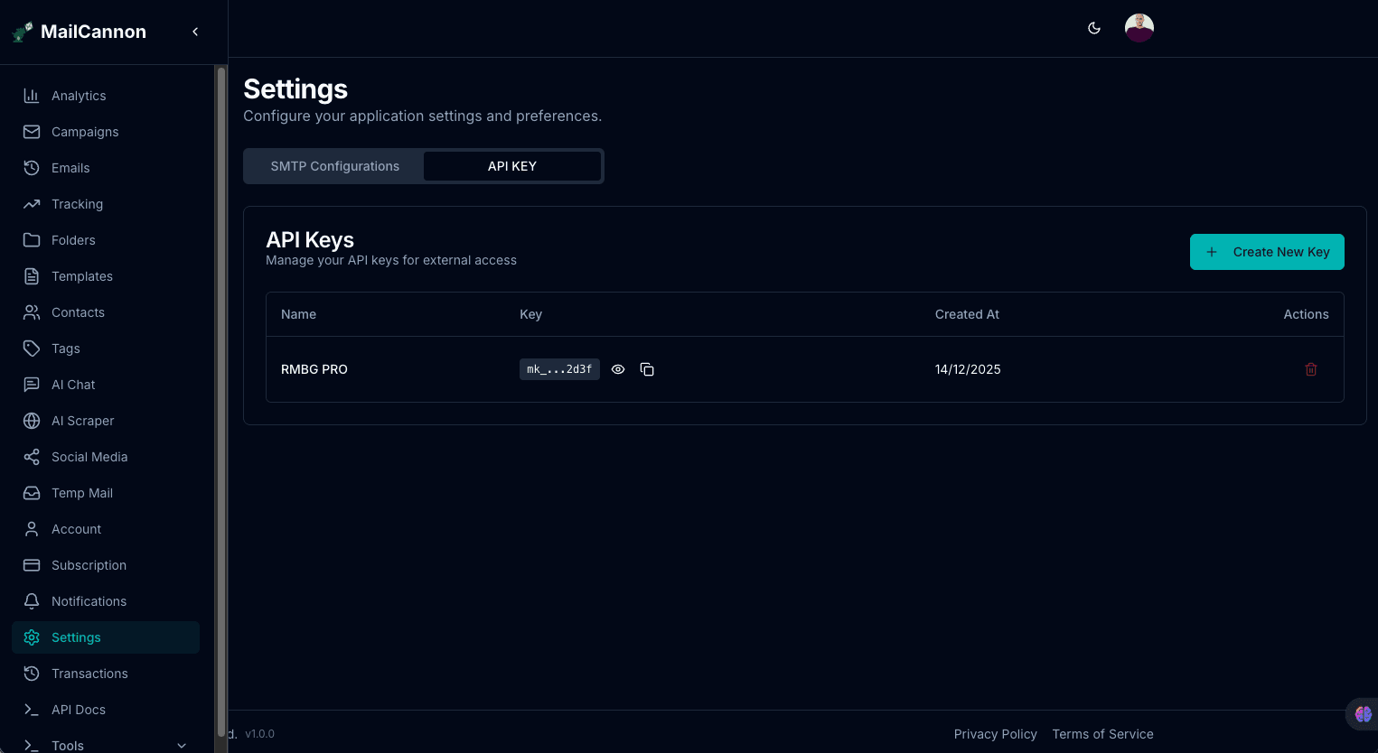Open the floating brain assistant icon
The image size is (1378, 753).
[x=1363, y=714]
